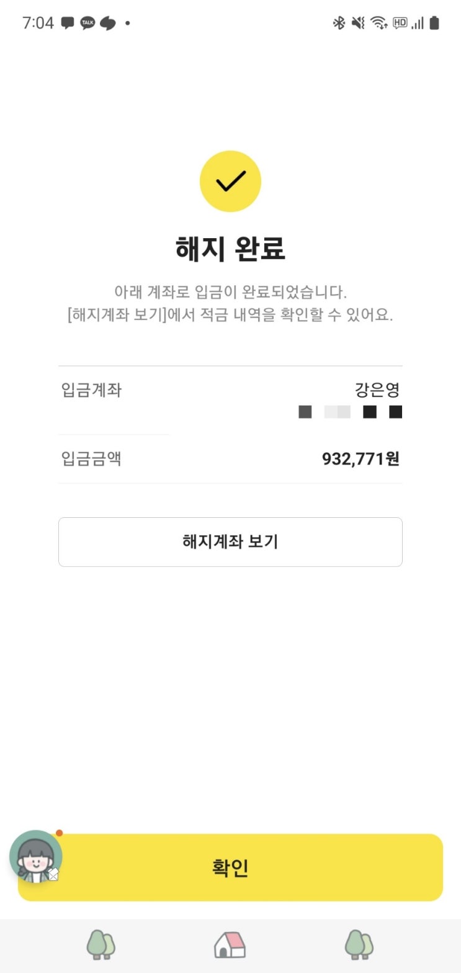This screenshot has height=973, width=461.
Task: Tap the message bubble notification icon
Action: point(68,24)
